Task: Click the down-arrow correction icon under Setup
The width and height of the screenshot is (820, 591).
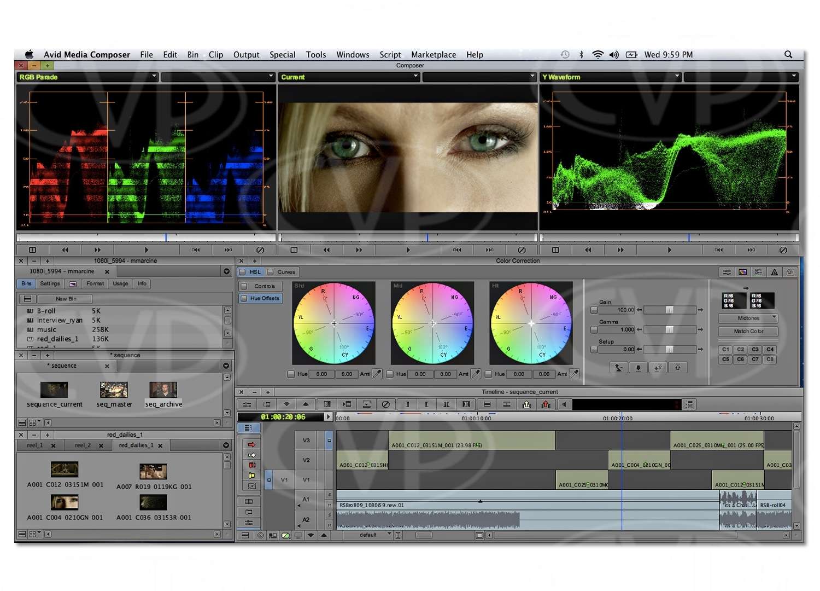Action: [638, 368]
